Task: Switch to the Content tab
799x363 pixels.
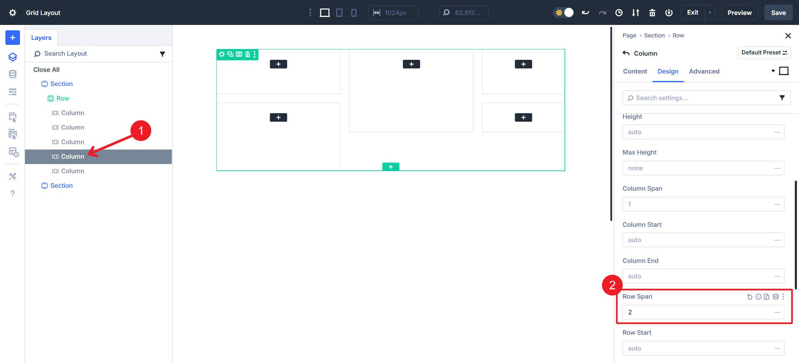Action: (635, 71)
